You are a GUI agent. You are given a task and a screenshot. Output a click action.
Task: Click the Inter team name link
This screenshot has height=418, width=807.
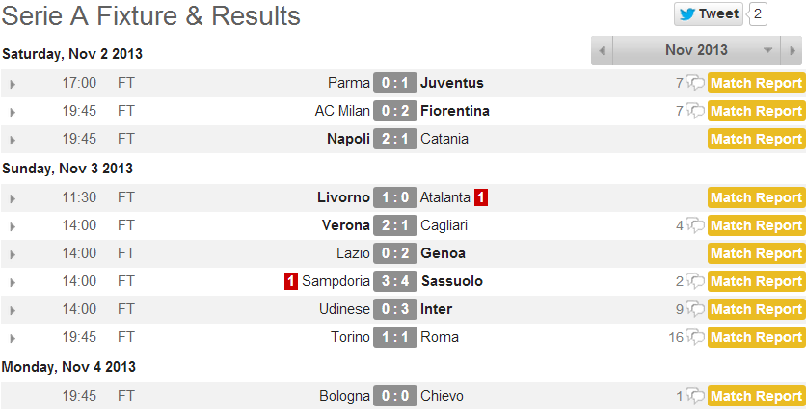437,309
